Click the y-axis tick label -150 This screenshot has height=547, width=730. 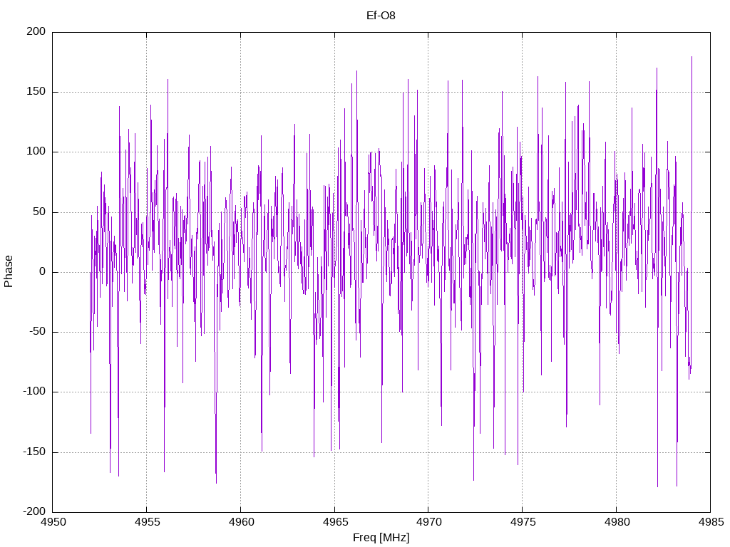click(34, 452)
